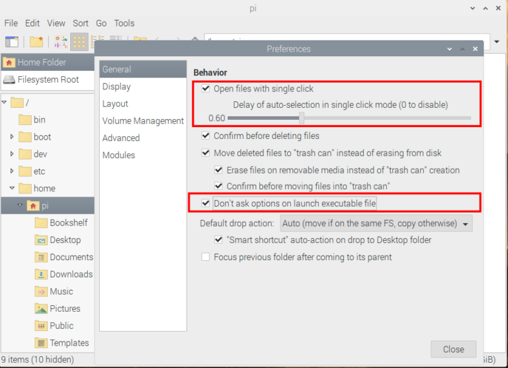Viewport: 508px width, 368px height.
Task: Click the auto-selection delay slider handle
Action: [302, 118]
